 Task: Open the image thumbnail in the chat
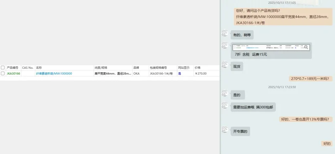click(271, 47)
